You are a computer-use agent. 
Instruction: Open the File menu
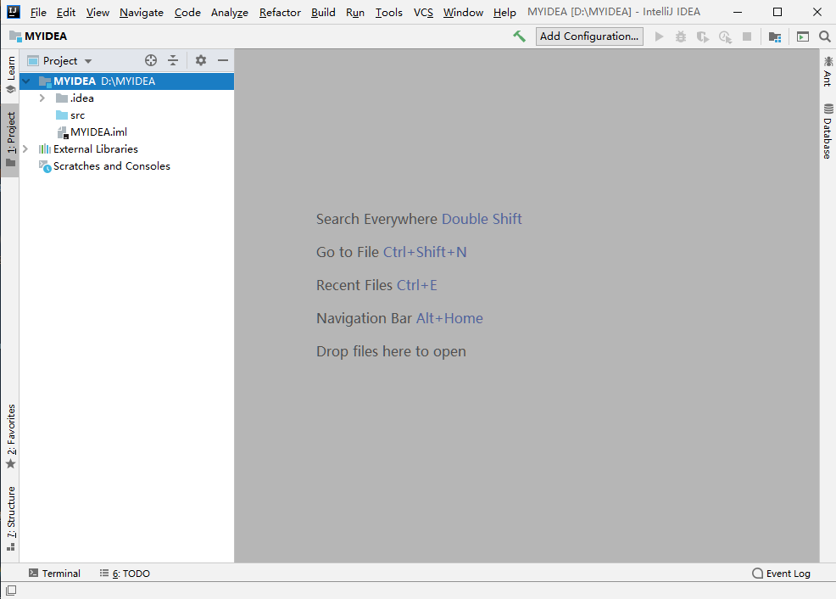38,12
